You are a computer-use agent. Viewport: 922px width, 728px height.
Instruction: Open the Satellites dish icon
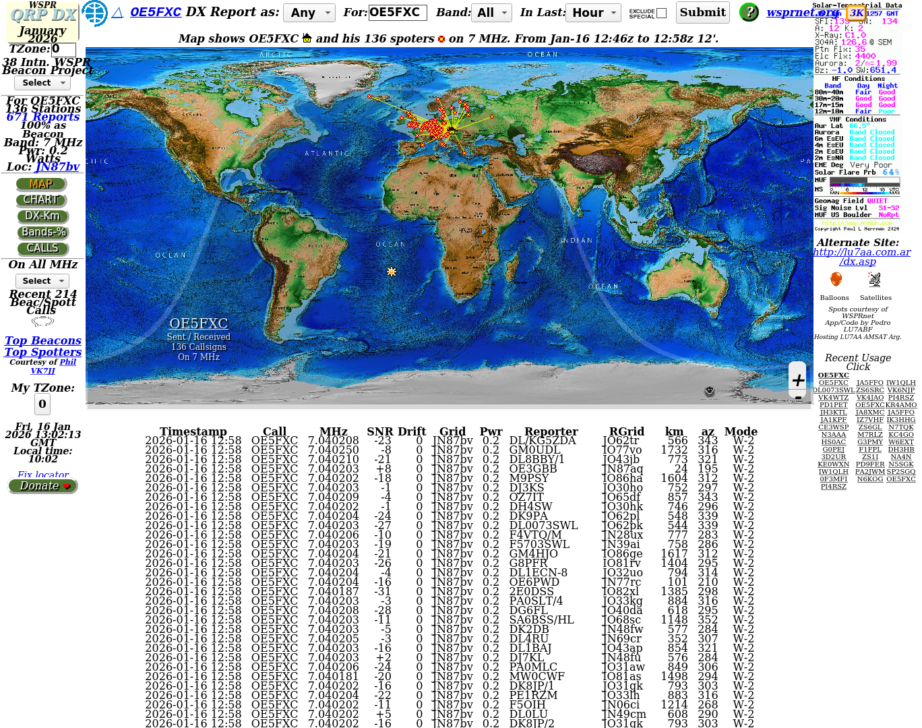tap(874, 280)
